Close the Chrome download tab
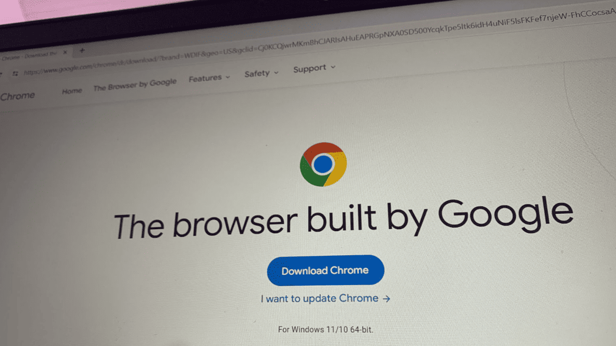 (x=65, y=52)
